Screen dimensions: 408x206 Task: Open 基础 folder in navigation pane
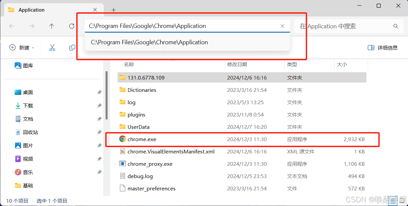[x=24, y=185]
